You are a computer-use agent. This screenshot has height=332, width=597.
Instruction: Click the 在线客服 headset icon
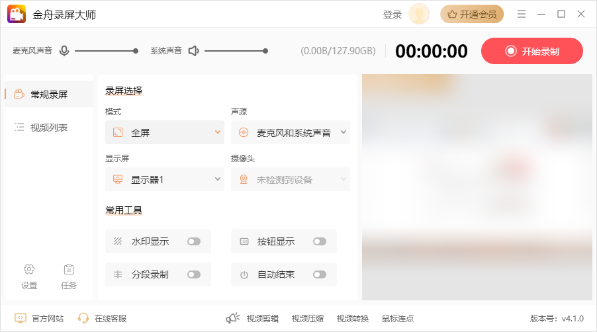coord(83,318)
